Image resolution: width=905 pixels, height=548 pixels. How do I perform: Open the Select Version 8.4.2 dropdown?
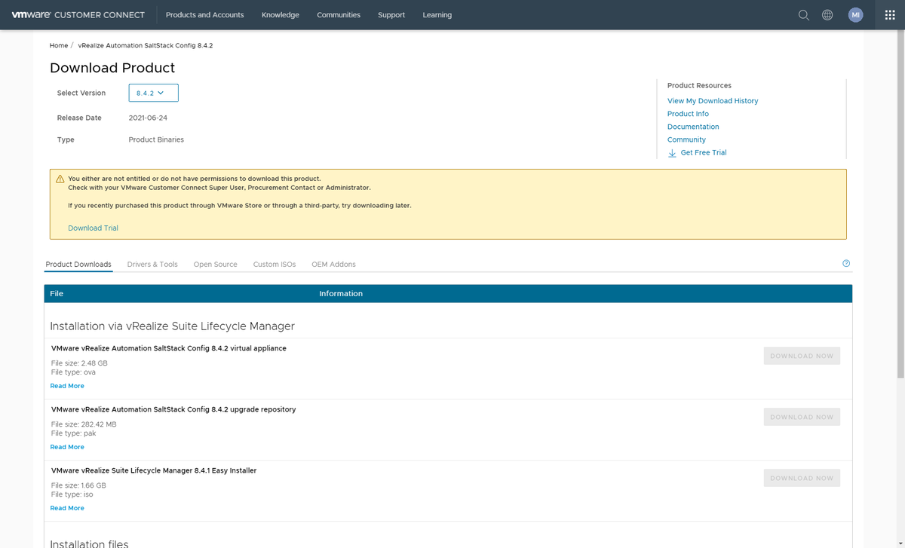tap(154, 93)
